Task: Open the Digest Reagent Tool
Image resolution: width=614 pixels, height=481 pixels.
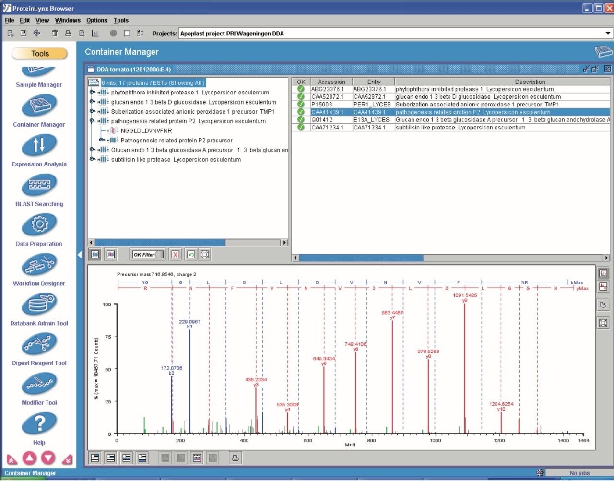Action: tap(39, 344)
